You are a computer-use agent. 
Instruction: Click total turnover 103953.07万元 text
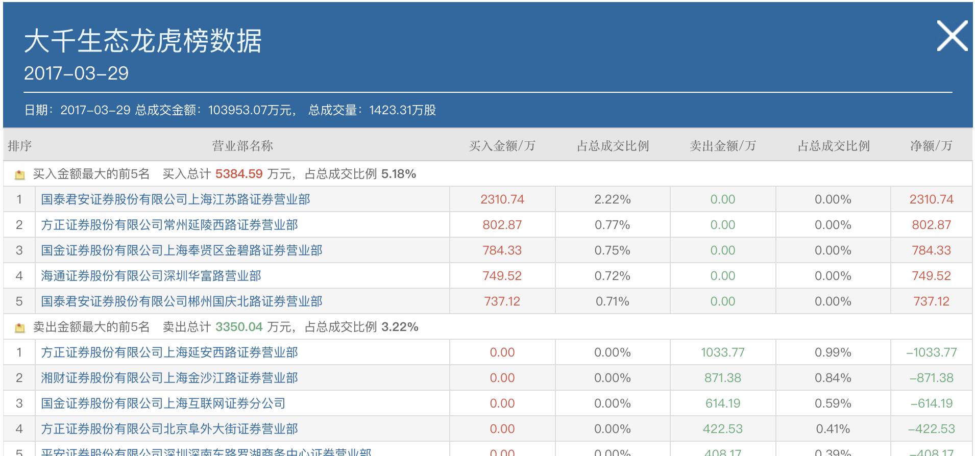250,110
